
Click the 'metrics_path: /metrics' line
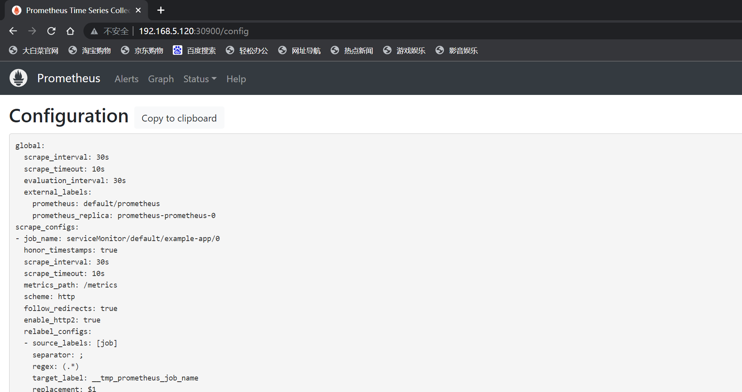tap(71, 285)
